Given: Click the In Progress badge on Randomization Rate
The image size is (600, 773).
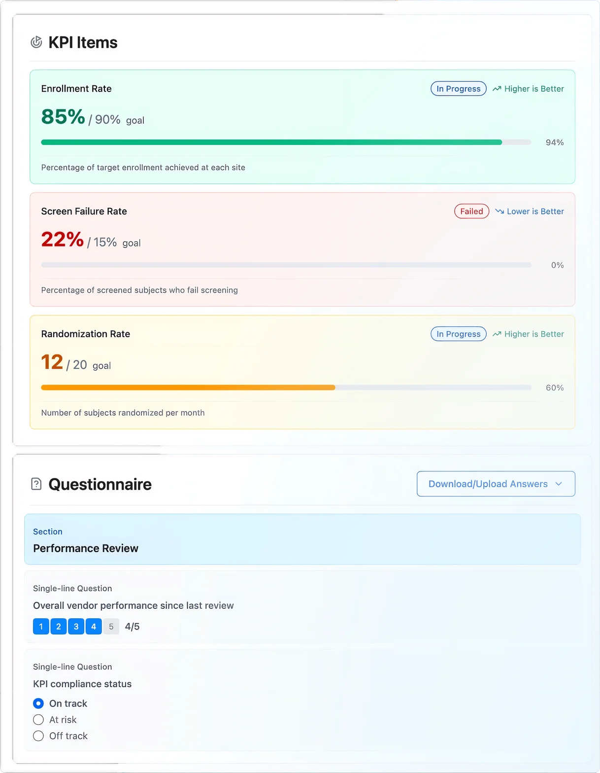Looking at the screenshot, I should pyautogui.click(x=458, y=334).
